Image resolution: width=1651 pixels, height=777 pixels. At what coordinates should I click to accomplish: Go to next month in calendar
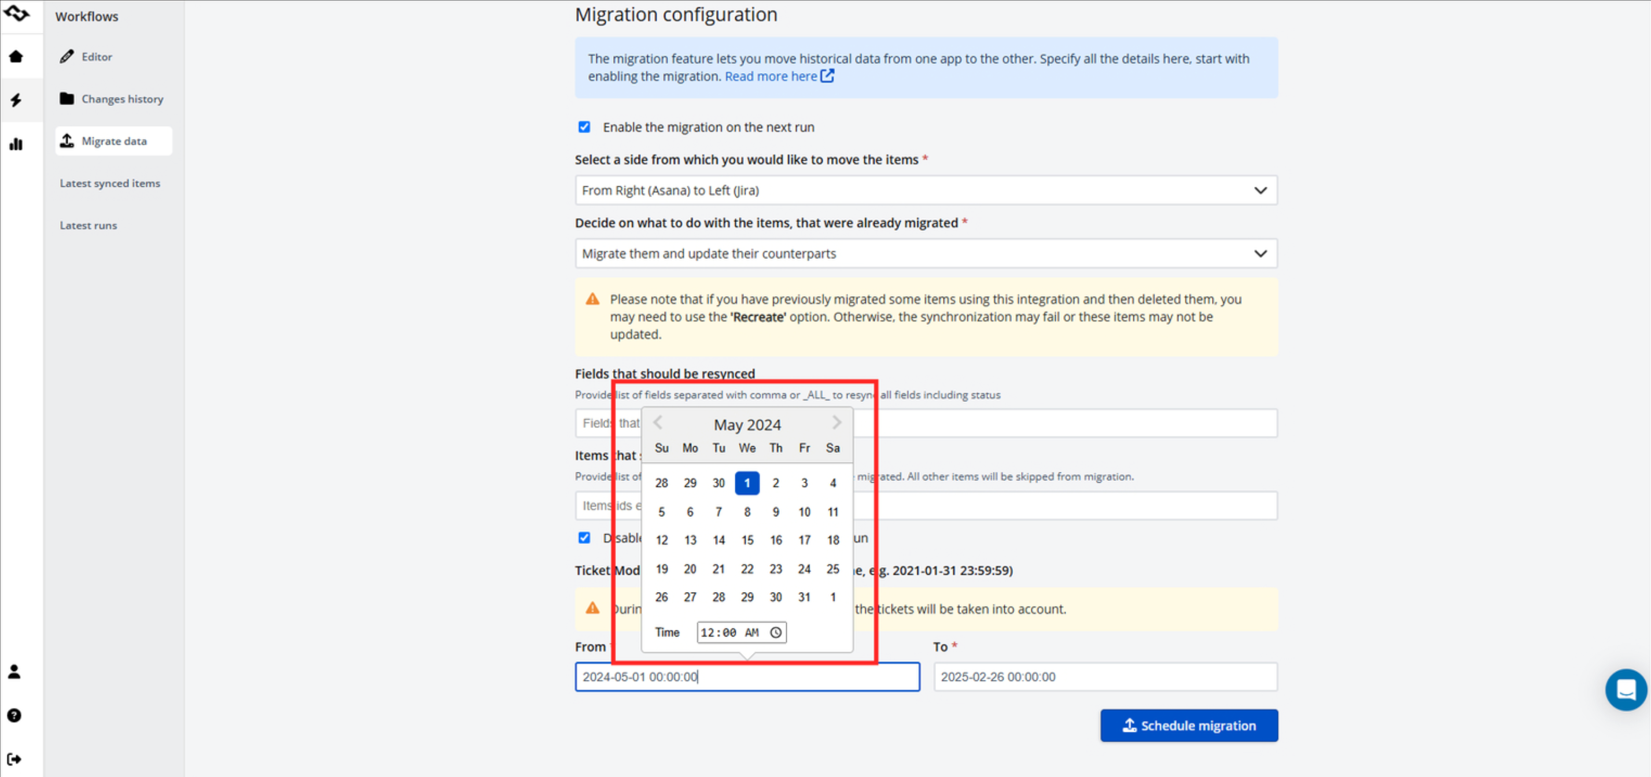836,423
